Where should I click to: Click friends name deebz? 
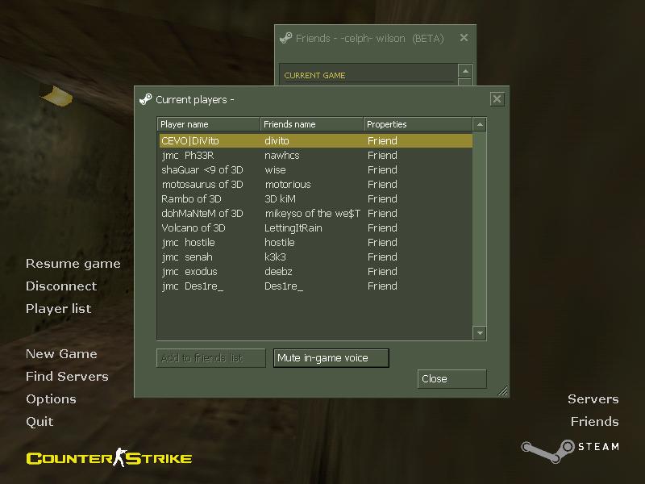[x=278, y=272]
